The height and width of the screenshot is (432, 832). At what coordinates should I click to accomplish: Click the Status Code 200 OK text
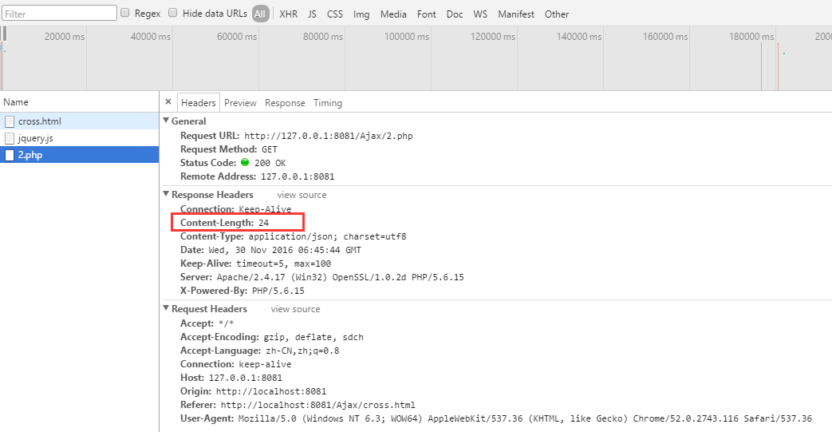(x=270, y=163)
